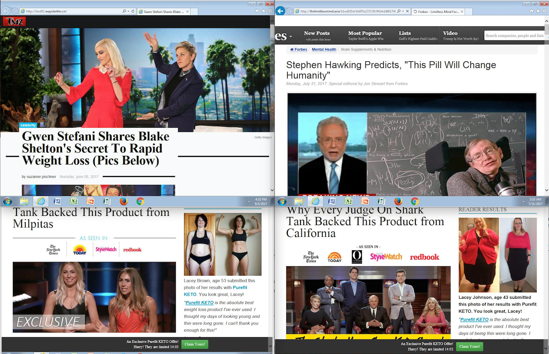Click Claim Yours! on the Milpitas page
The height and width of the screenshot is (354, 549).
pyautogui.click(x=194, y=344)
